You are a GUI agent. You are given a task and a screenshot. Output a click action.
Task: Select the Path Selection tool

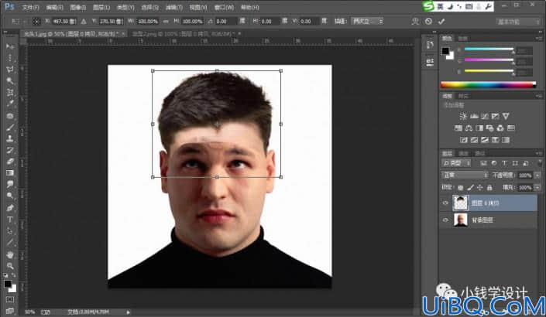(10, 231)
